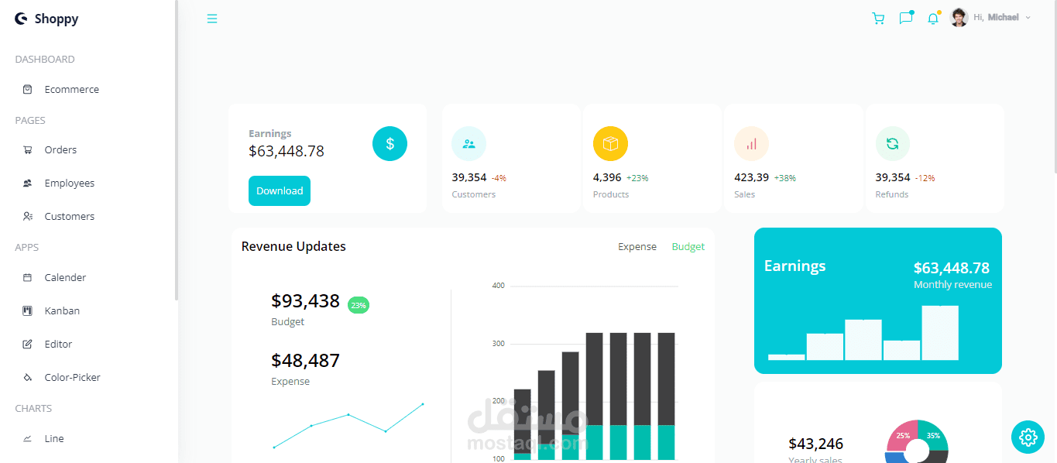Open the Ecommerce page
Viewport: 1057px width, 463px height.
click(x=72, y=89)
